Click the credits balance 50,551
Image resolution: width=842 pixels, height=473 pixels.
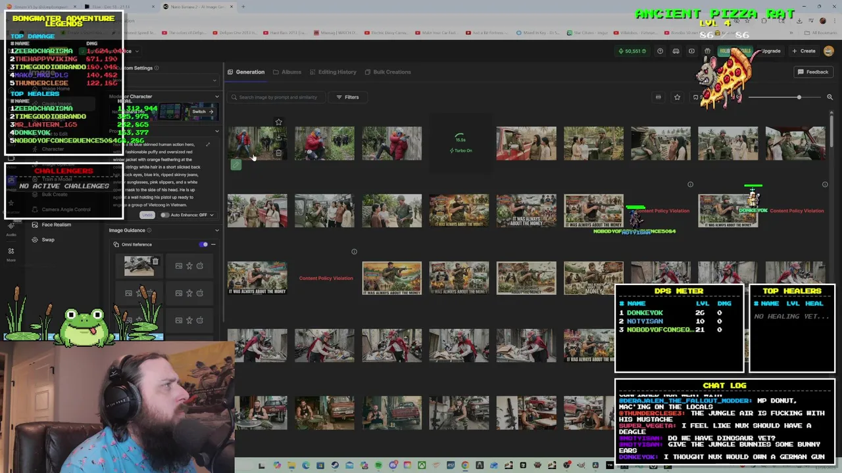[x=633, y=51]
